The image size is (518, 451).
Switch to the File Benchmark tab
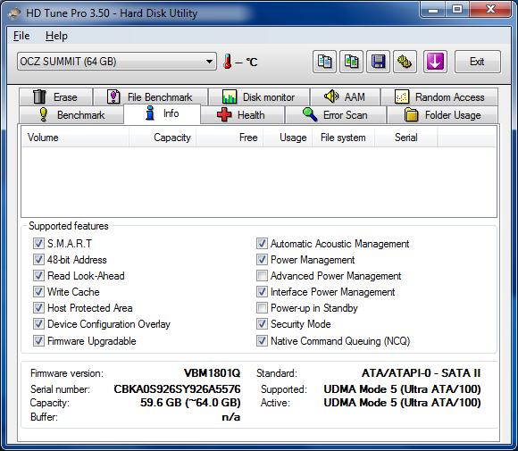(150, 96)
